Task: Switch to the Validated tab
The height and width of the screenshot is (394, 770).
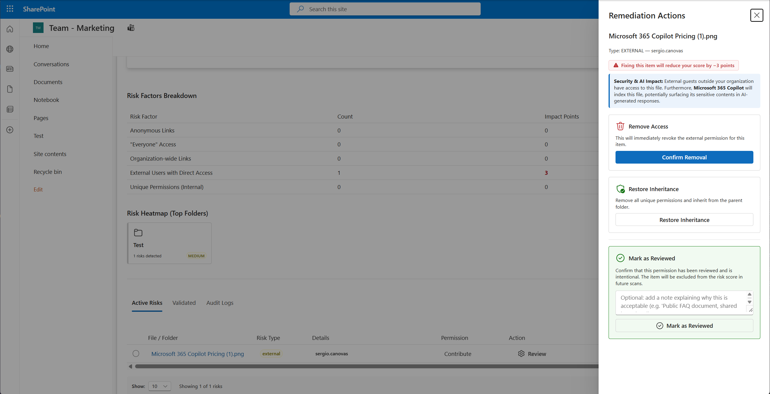Action: tap(184, 303)
